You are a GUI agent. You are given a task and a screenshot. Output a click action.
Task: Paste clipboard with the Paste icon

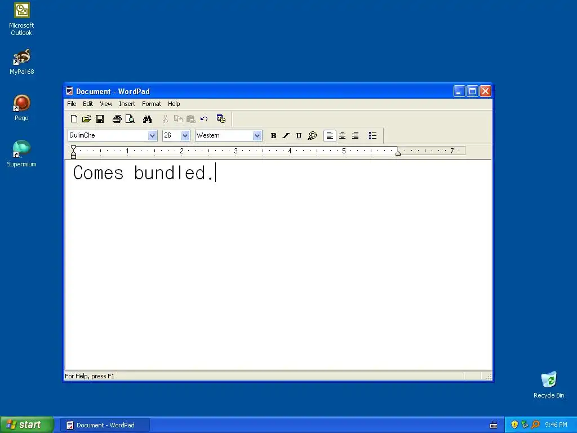coord(190,119)
